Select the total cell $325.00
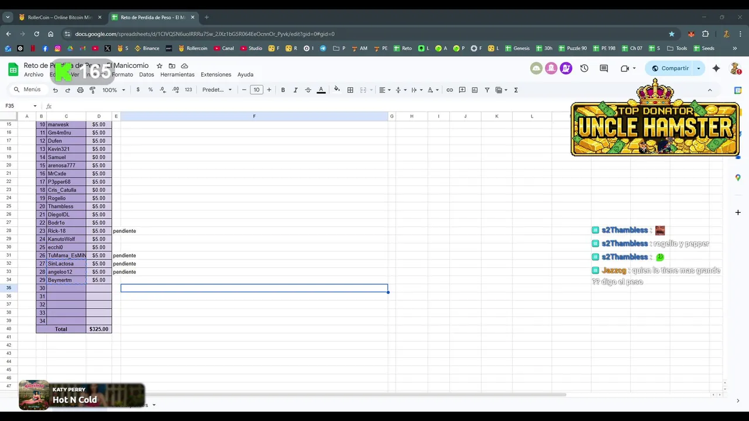749x421 pixels. pyautogui.click(x=98, y=329)
